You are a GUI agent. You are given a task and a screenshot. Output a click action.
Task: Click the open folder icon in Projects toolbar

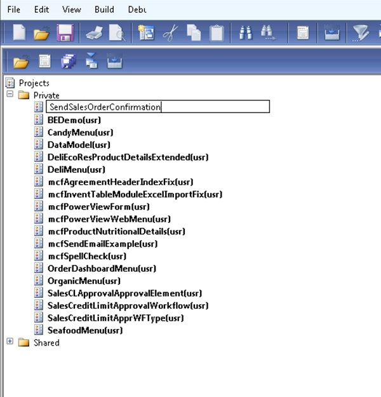(21, 62)
